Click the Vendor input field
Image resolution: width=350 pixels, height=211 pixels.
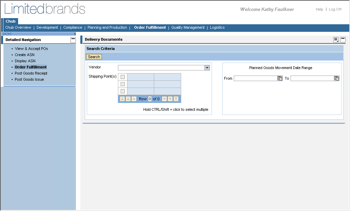pos(161,68)
